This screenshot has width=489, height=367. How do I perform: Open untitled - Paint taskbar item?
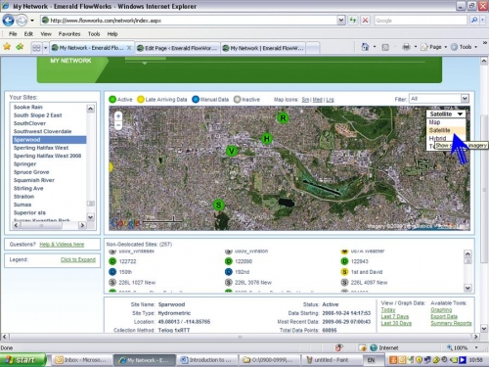332,360
